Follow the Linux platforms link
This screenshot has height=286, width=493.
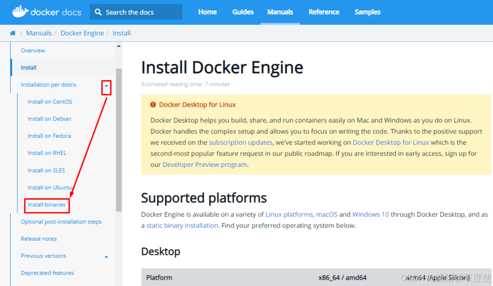click(x=289, y=214)
